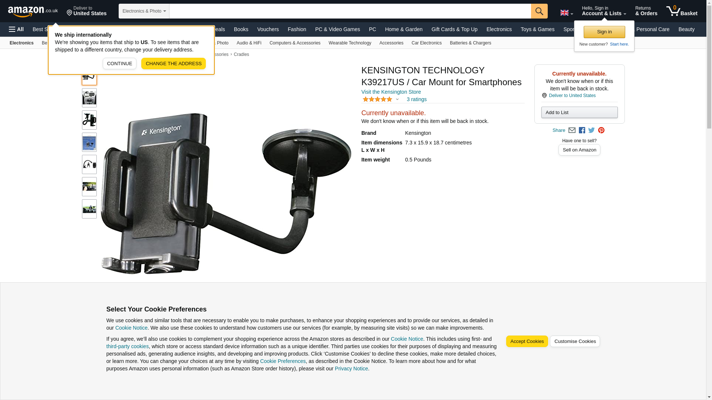
Task: Select the second product thumbnail image
Action: click(89, 98)
